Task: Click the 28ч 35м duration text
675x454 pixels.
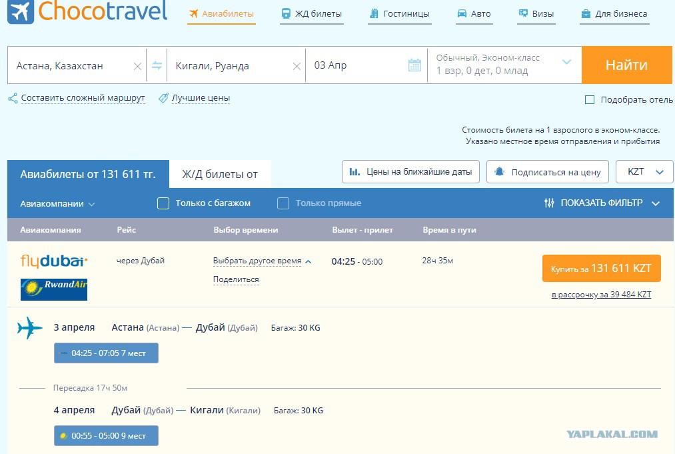Action: coord(437,261)
